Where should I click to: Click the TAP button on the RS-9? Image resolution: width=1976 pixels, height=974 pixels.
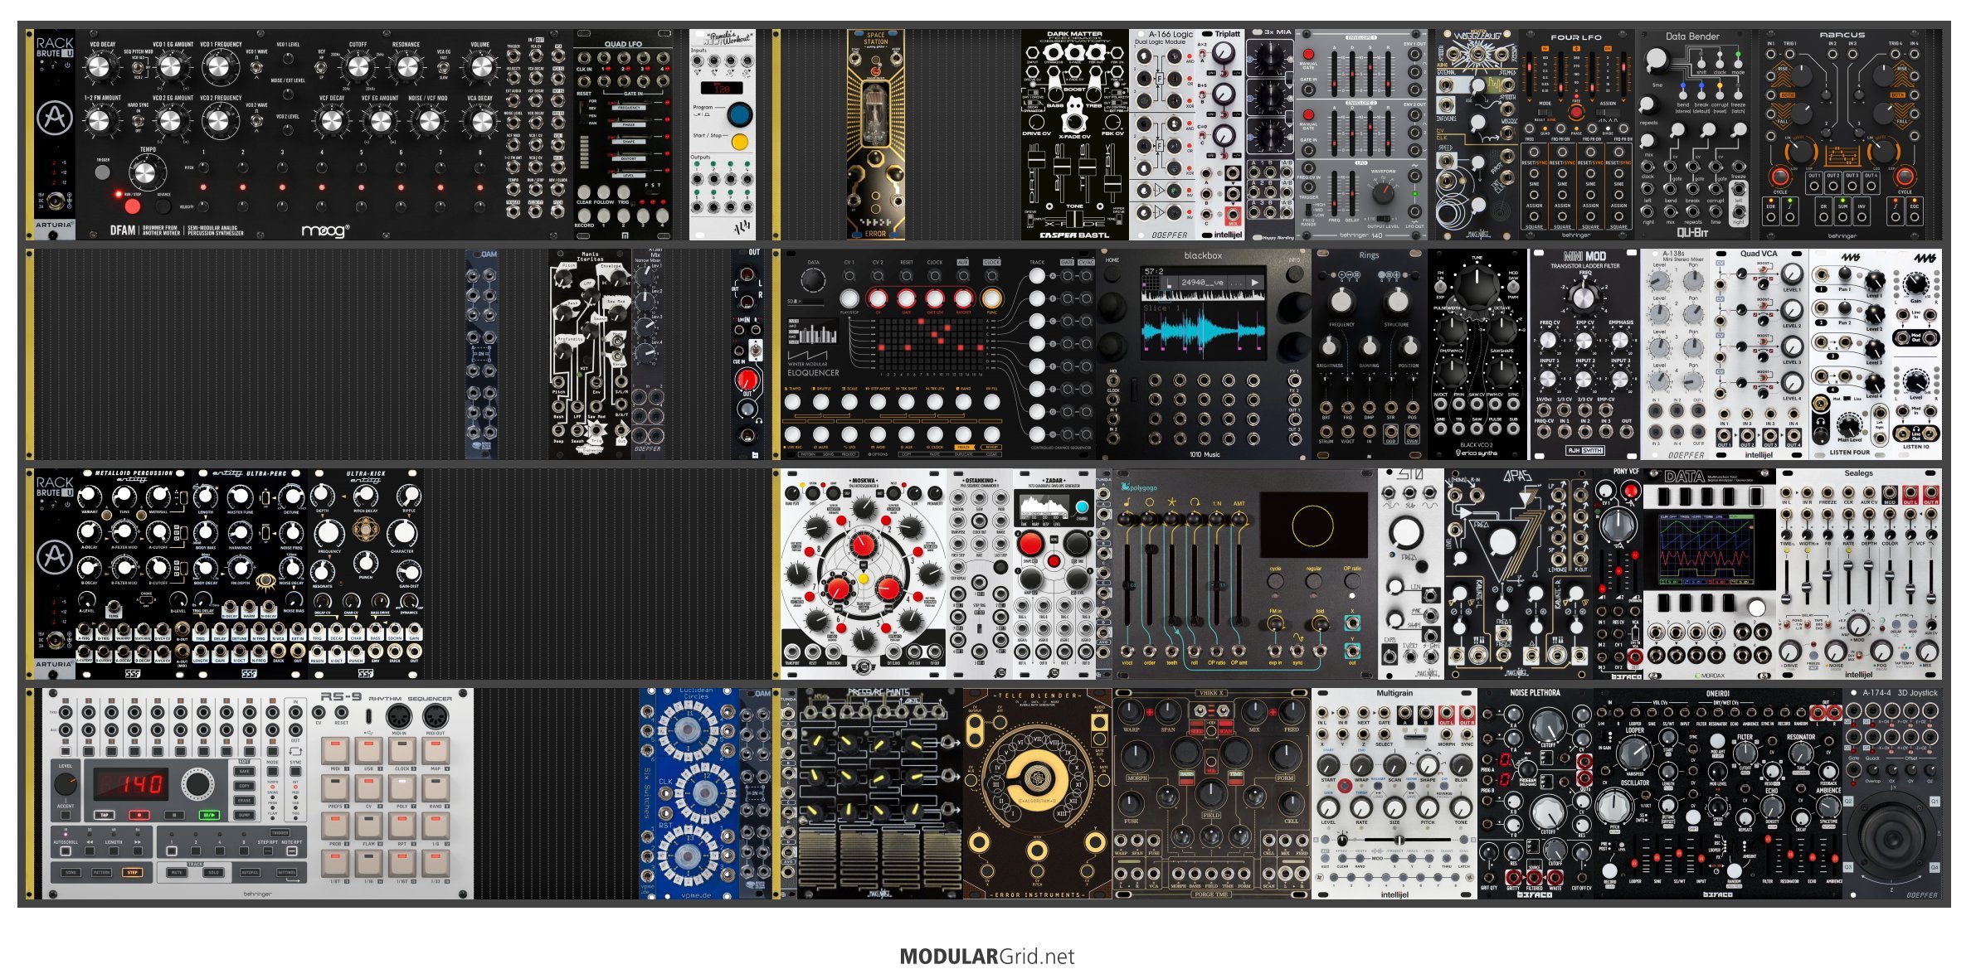[105, 815]
